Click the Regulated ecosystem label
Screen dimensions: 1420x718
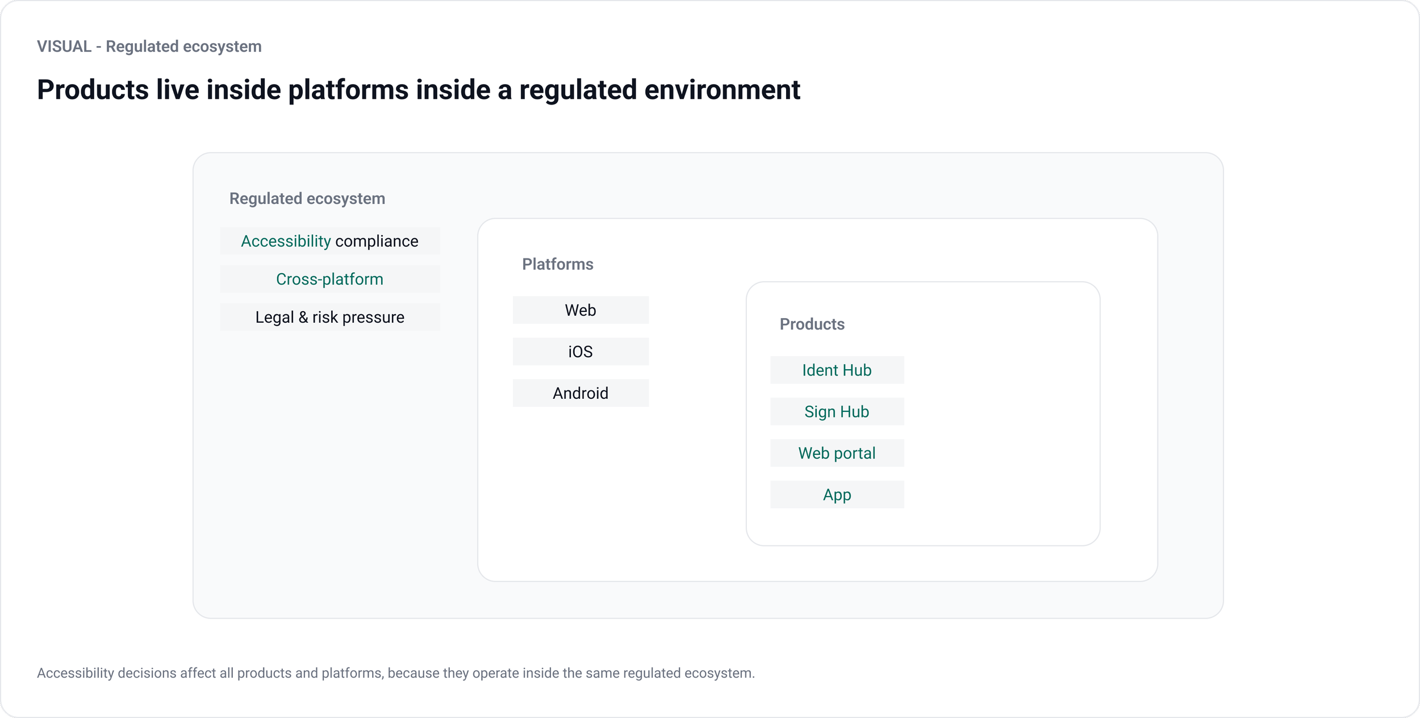coord(307,199)
